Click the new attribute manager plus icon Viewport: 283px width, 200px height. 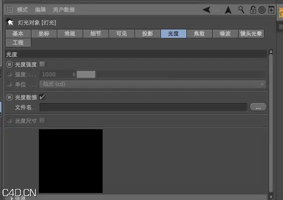[271, 10]
